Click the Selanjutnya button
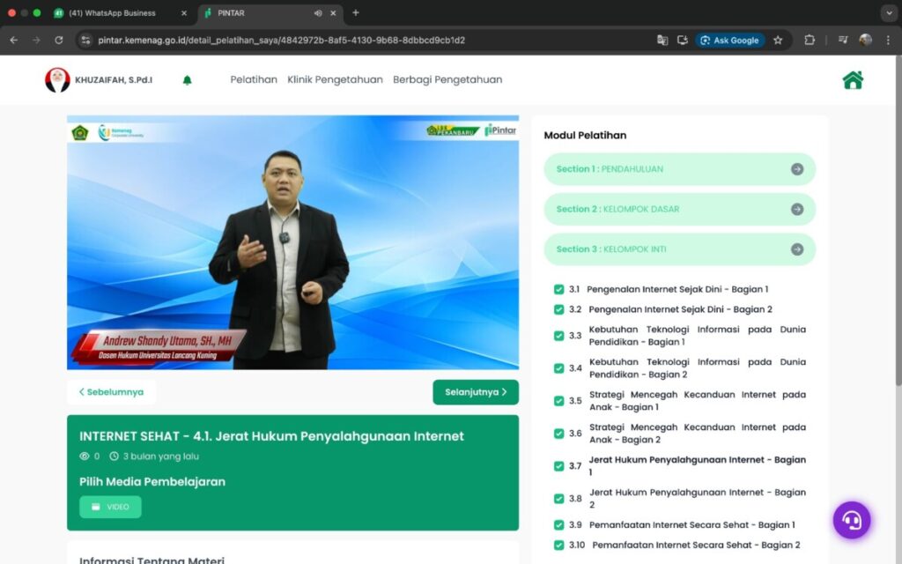Image resolution: width=902 pixels, height=564 pixels. (x=476, y=392)
